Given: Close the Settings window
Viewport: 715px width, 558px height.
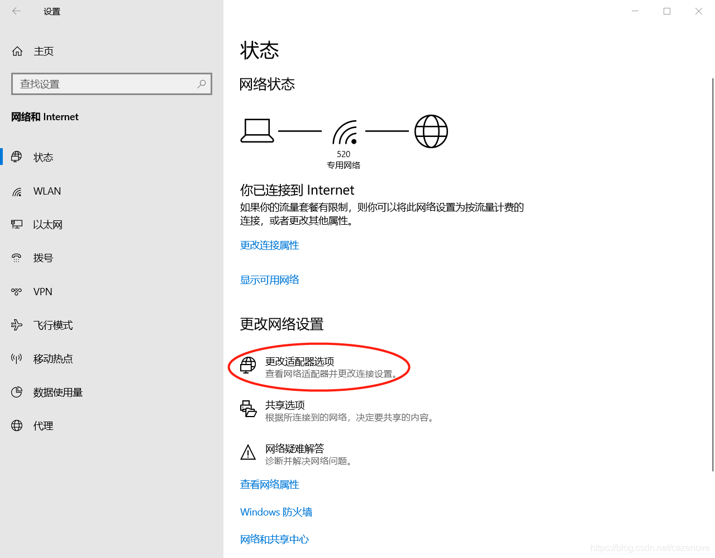Looking at the screenshot, I should click(x=699, y=11).
